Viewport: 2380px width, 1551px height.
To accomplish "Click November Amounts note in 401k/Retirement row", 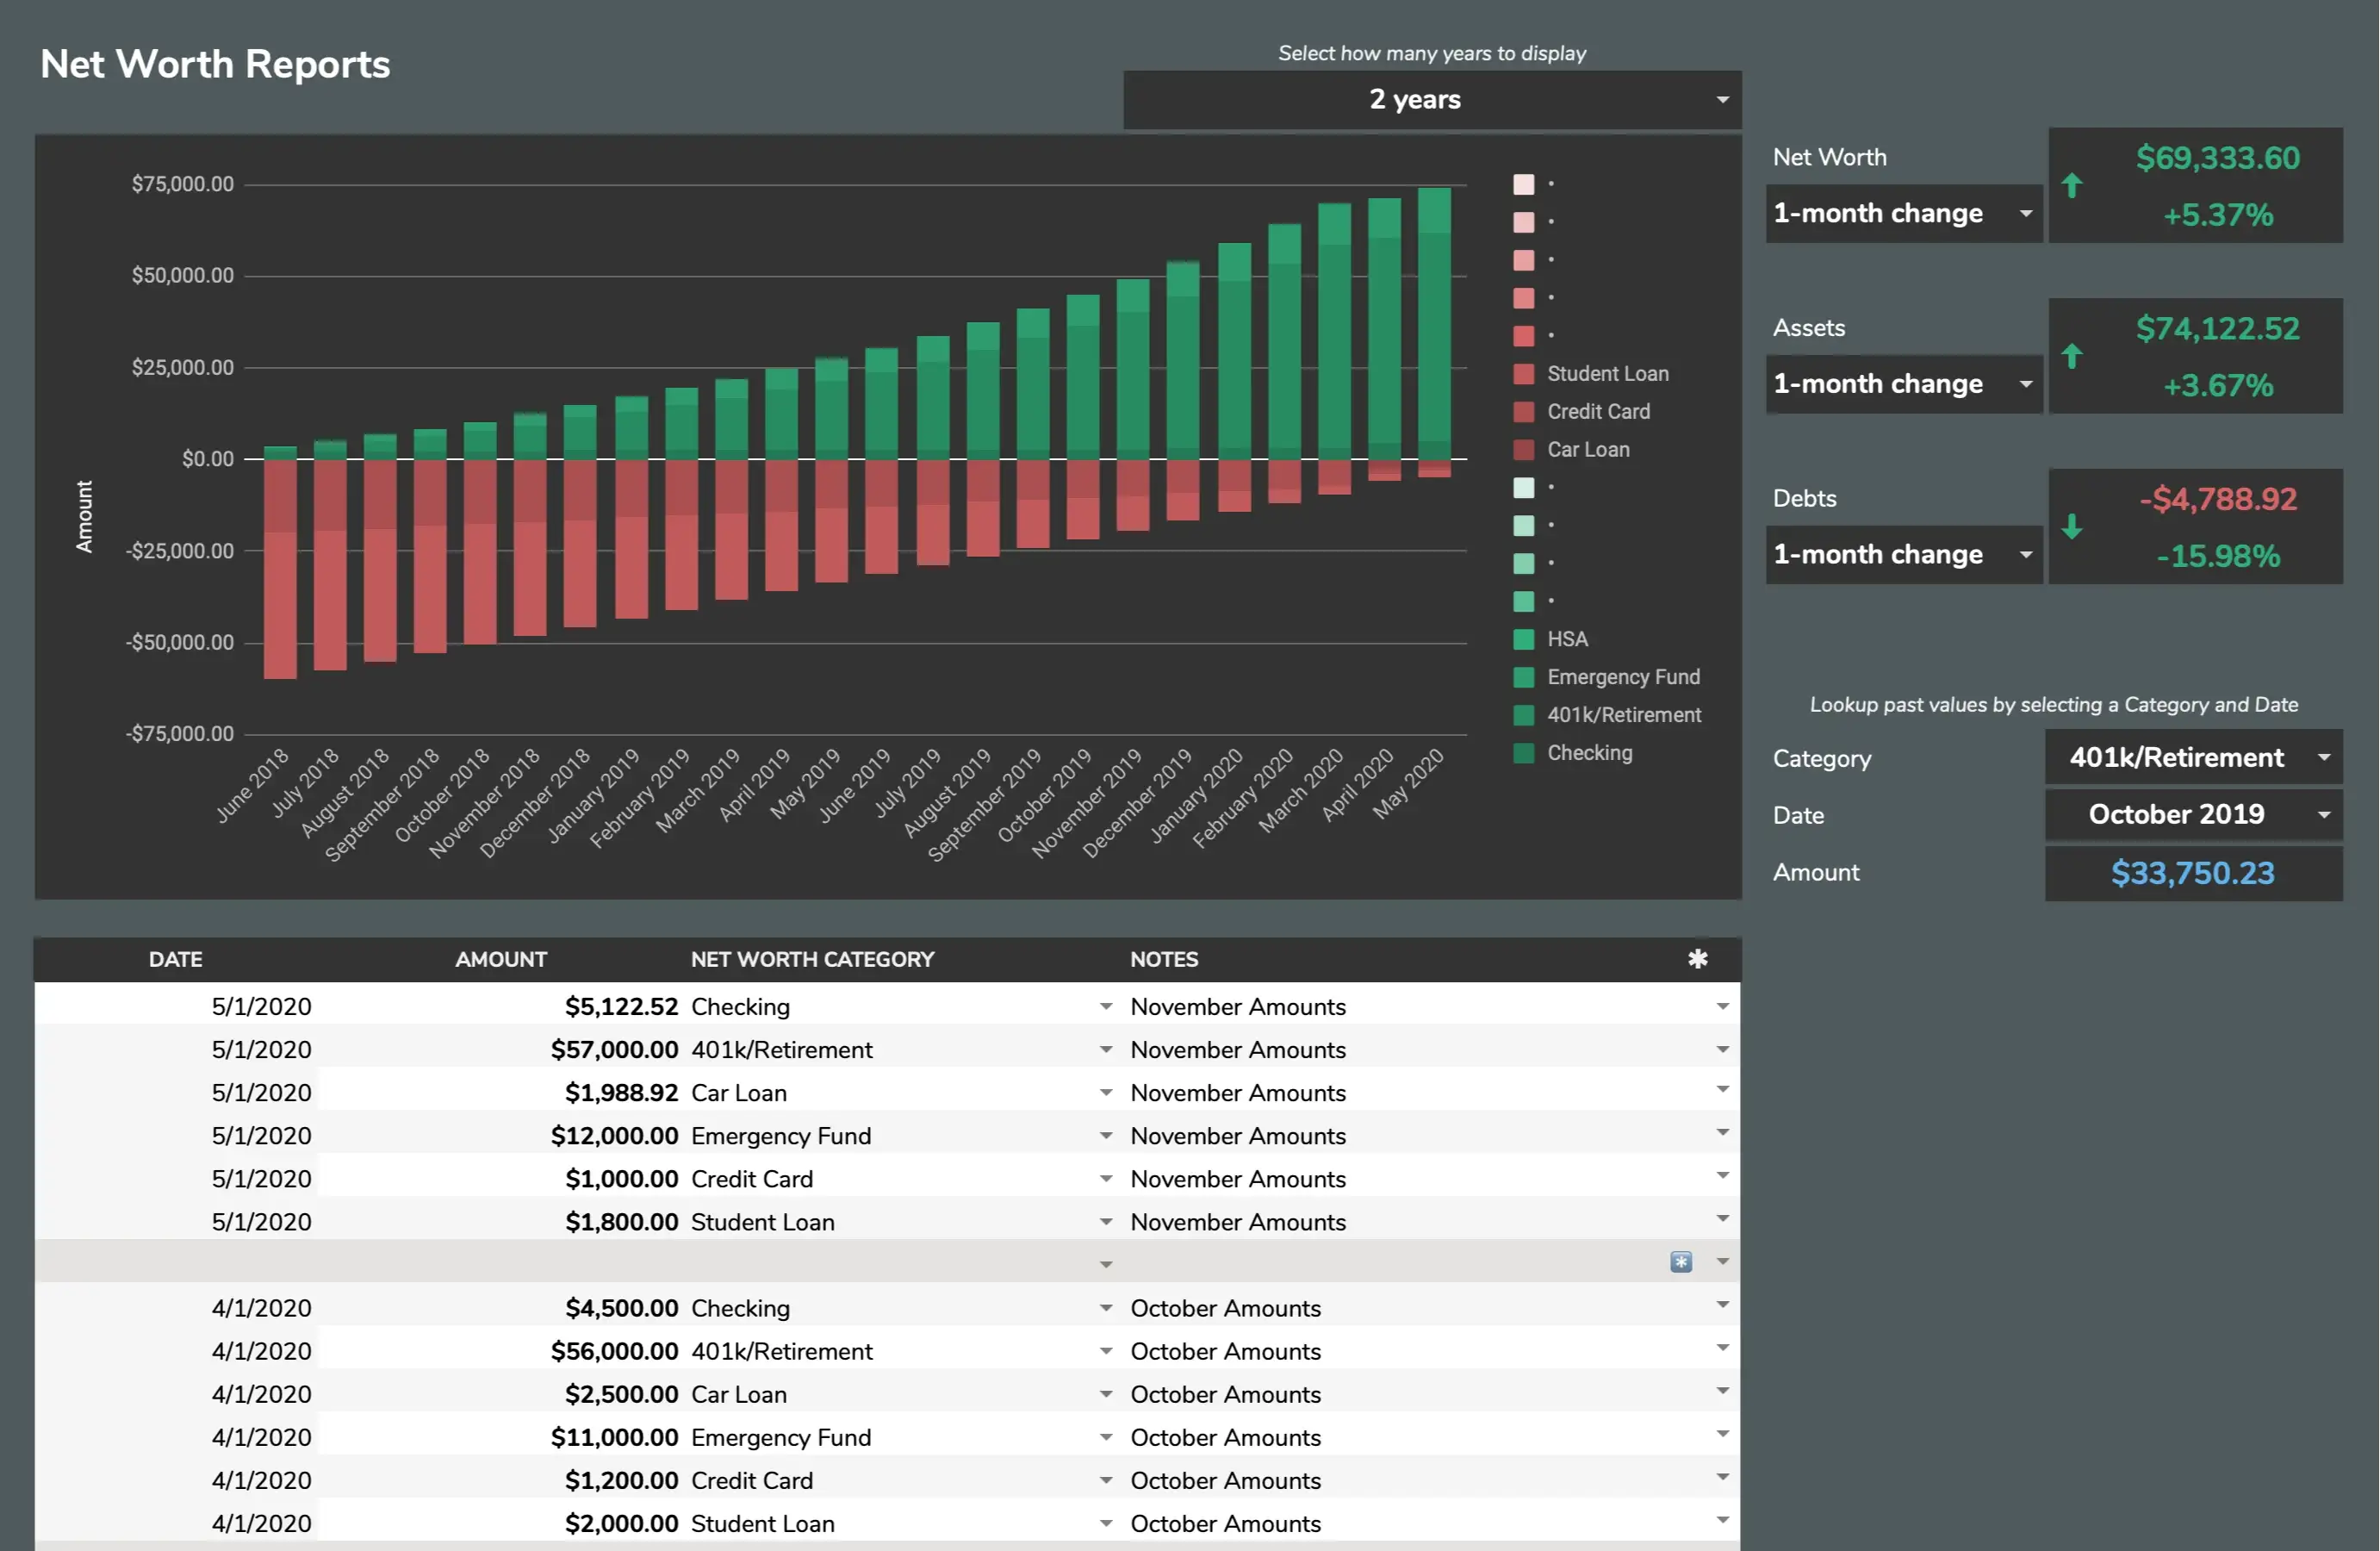I will click(1238, 1050).
